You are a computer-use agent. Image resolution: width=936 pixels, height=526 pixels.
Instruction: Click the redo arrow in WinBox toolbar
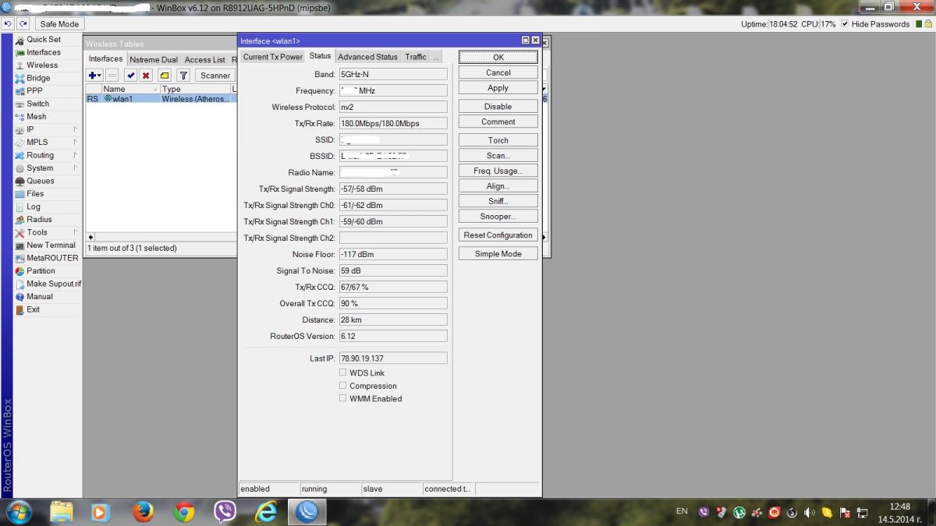[23, 24]
